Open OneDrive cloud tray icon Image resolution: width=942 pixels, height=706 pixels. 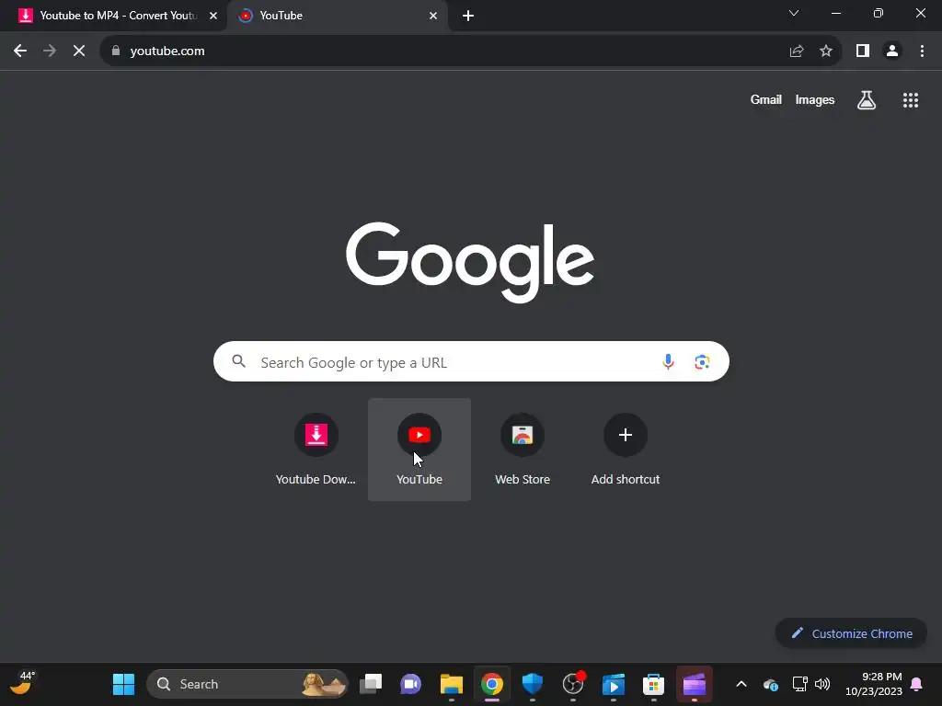771,684
